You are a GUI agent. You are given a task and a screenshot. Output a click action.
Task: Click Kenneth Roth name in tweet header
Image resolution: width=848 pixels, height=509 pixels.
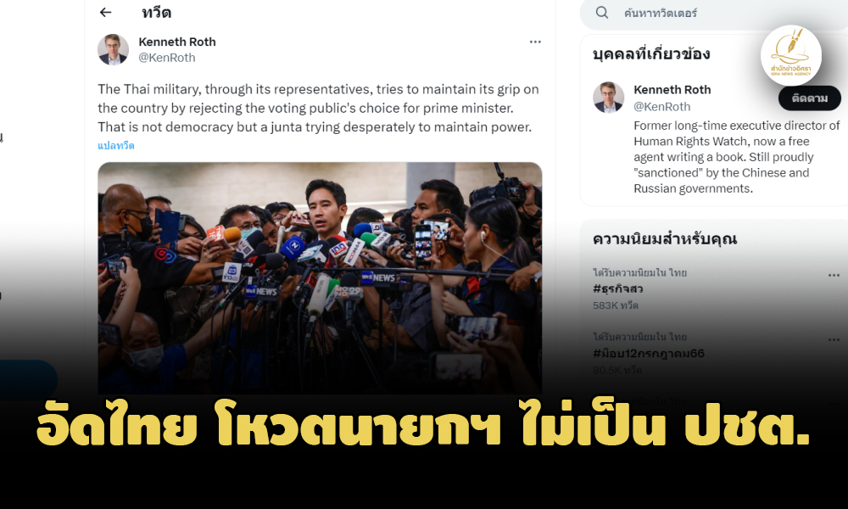click(x=177, y=42)
